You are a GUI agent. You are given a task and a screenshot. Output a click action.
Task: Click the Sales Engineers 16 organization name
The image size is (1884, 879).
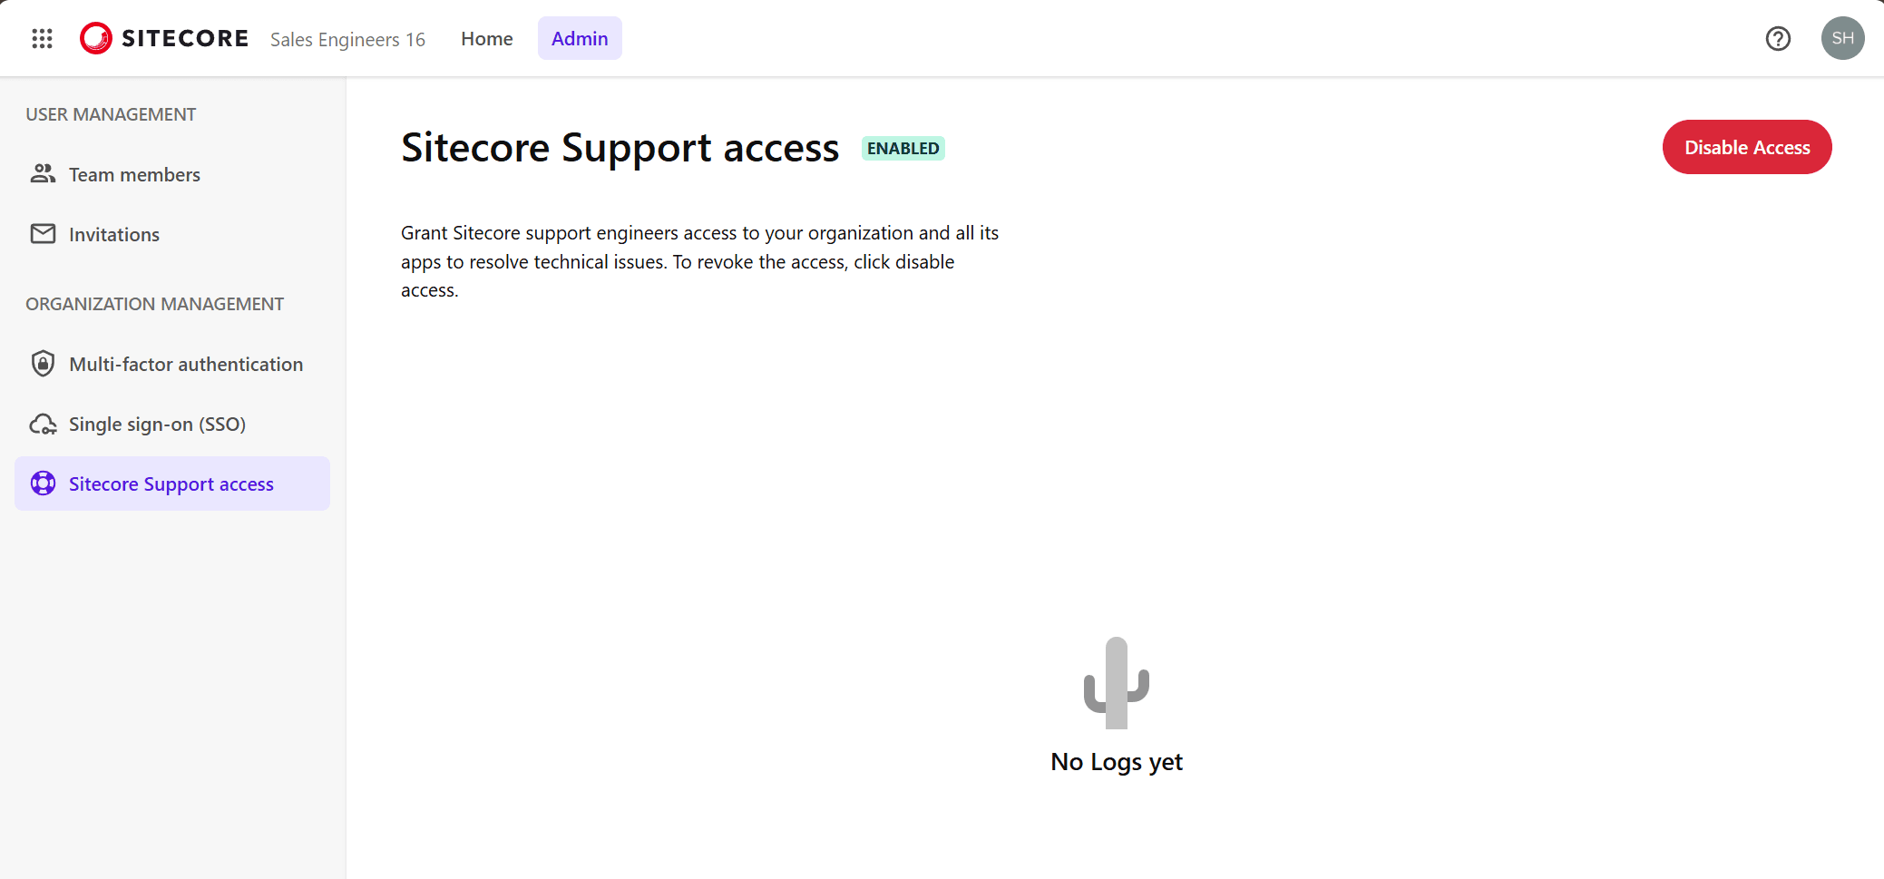pyautogui.click(x=347, y=40)
